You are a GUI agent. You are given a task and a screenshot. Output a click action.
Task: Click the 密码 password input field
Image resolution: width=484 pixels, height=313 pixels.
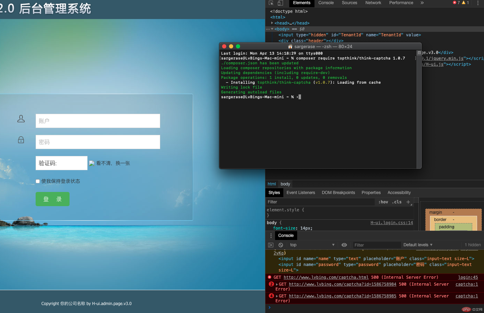(98, 142)
